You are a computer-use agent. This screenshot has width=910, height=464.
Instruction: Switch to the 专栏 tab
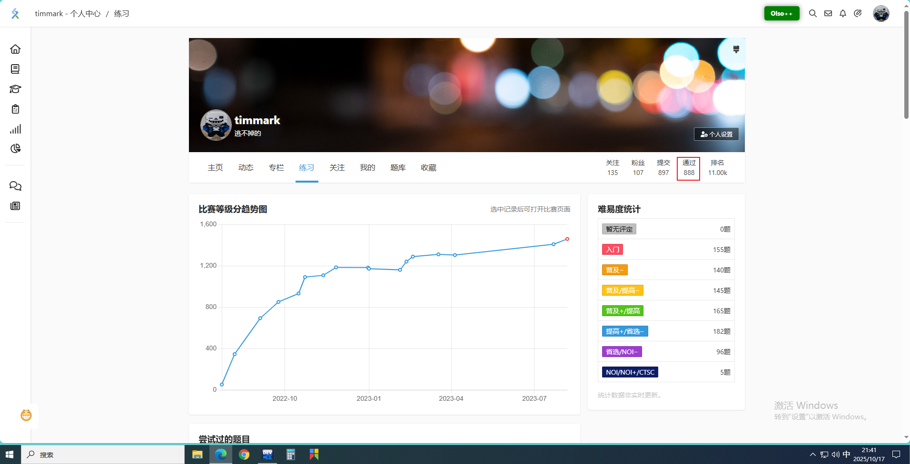[276, 167]
